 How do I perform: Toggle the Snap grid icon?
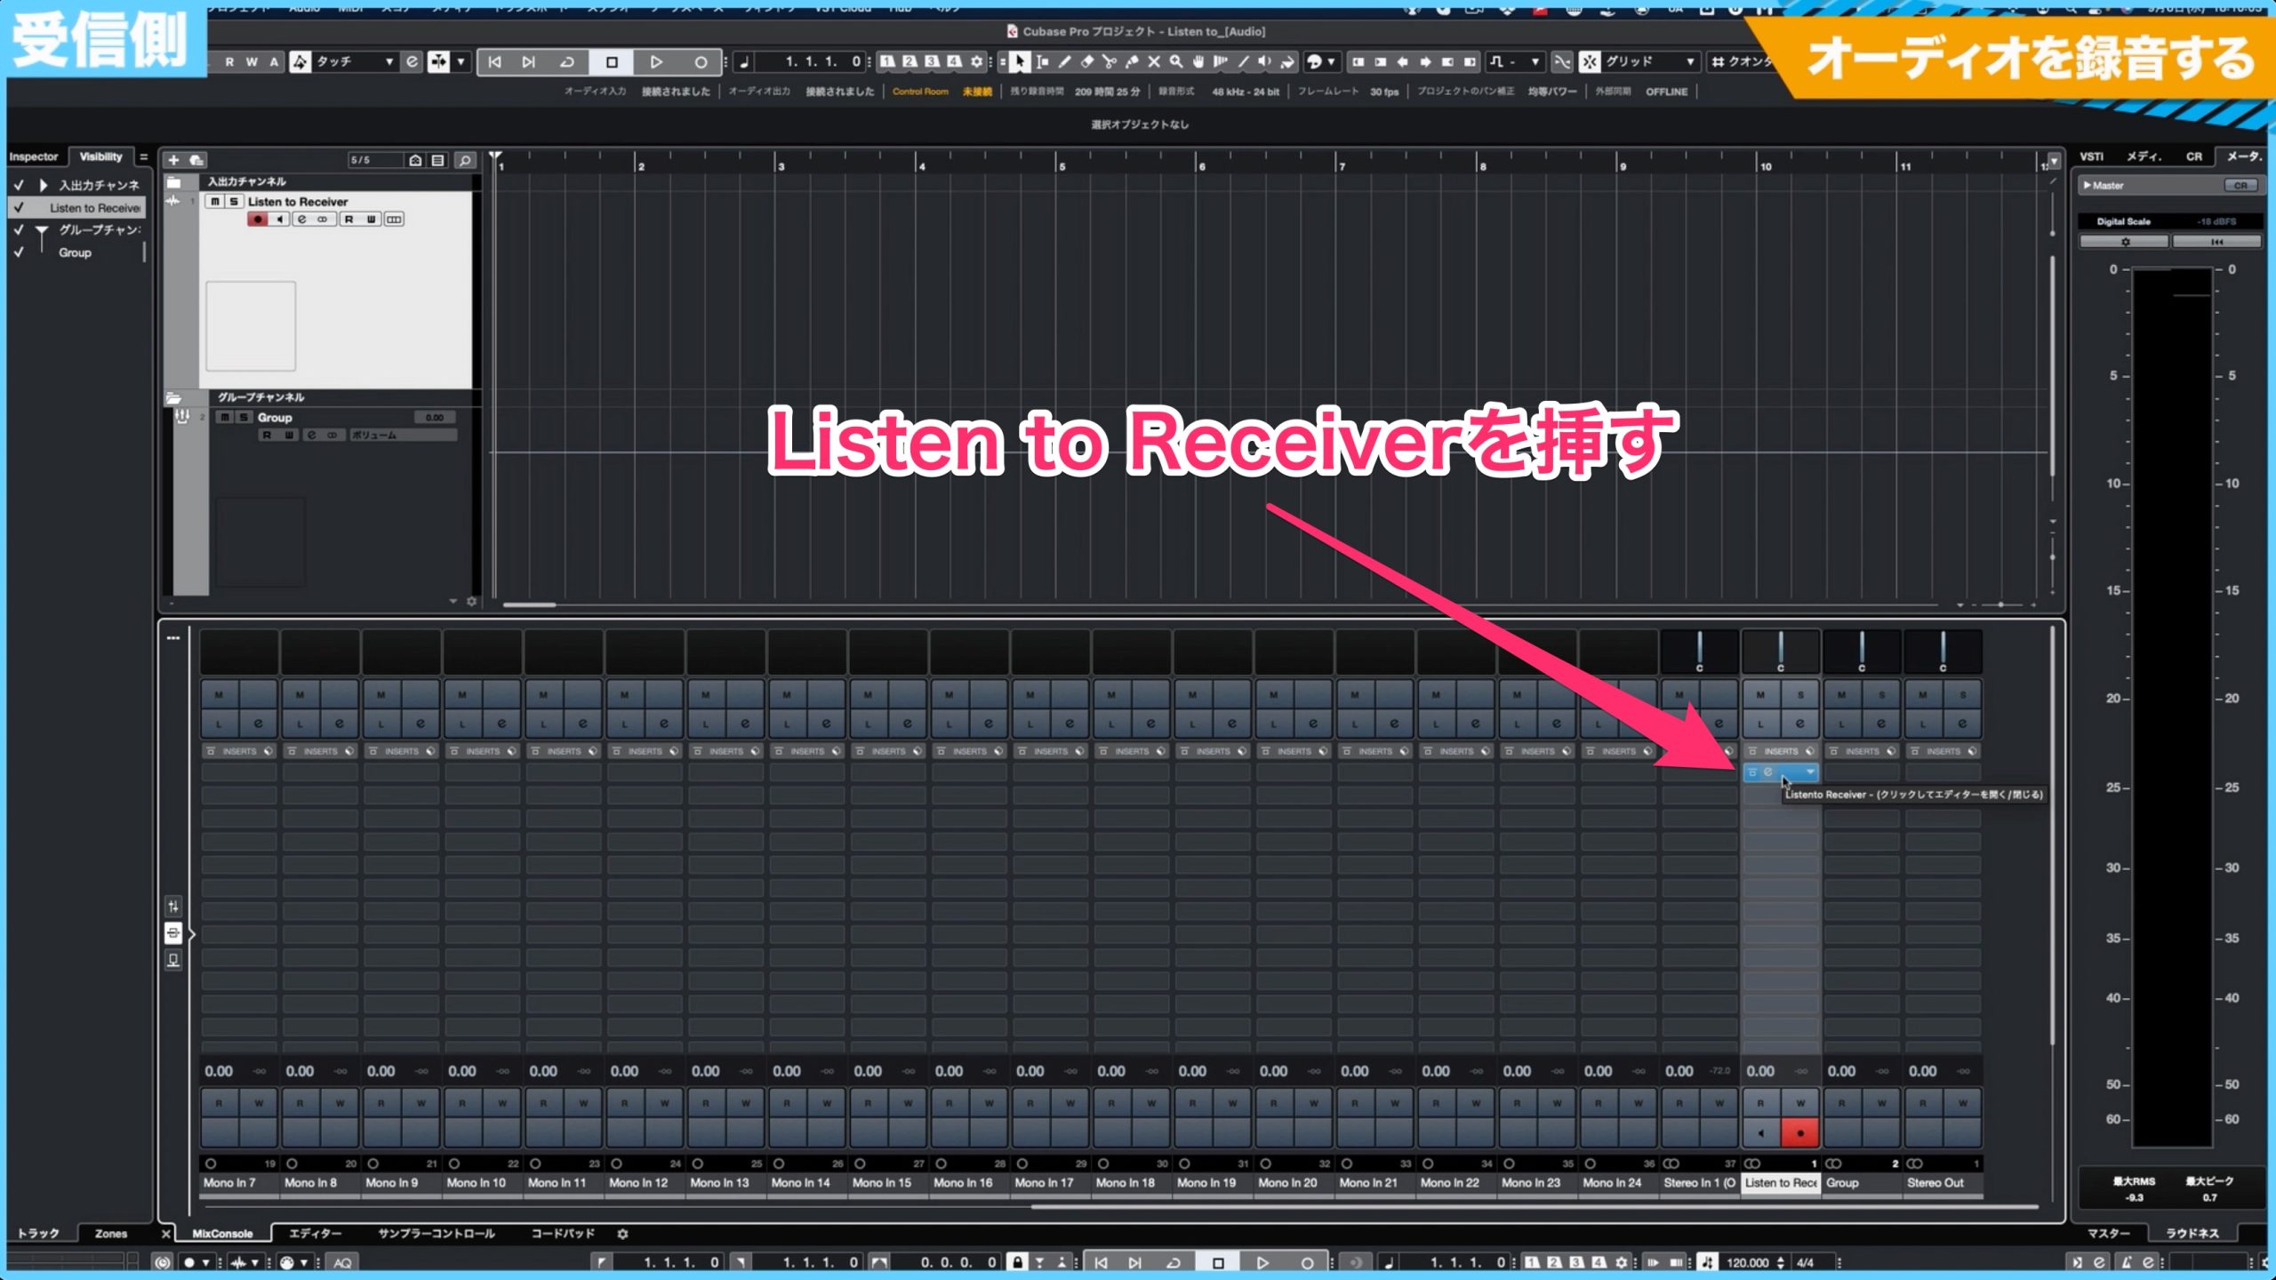1589,61
